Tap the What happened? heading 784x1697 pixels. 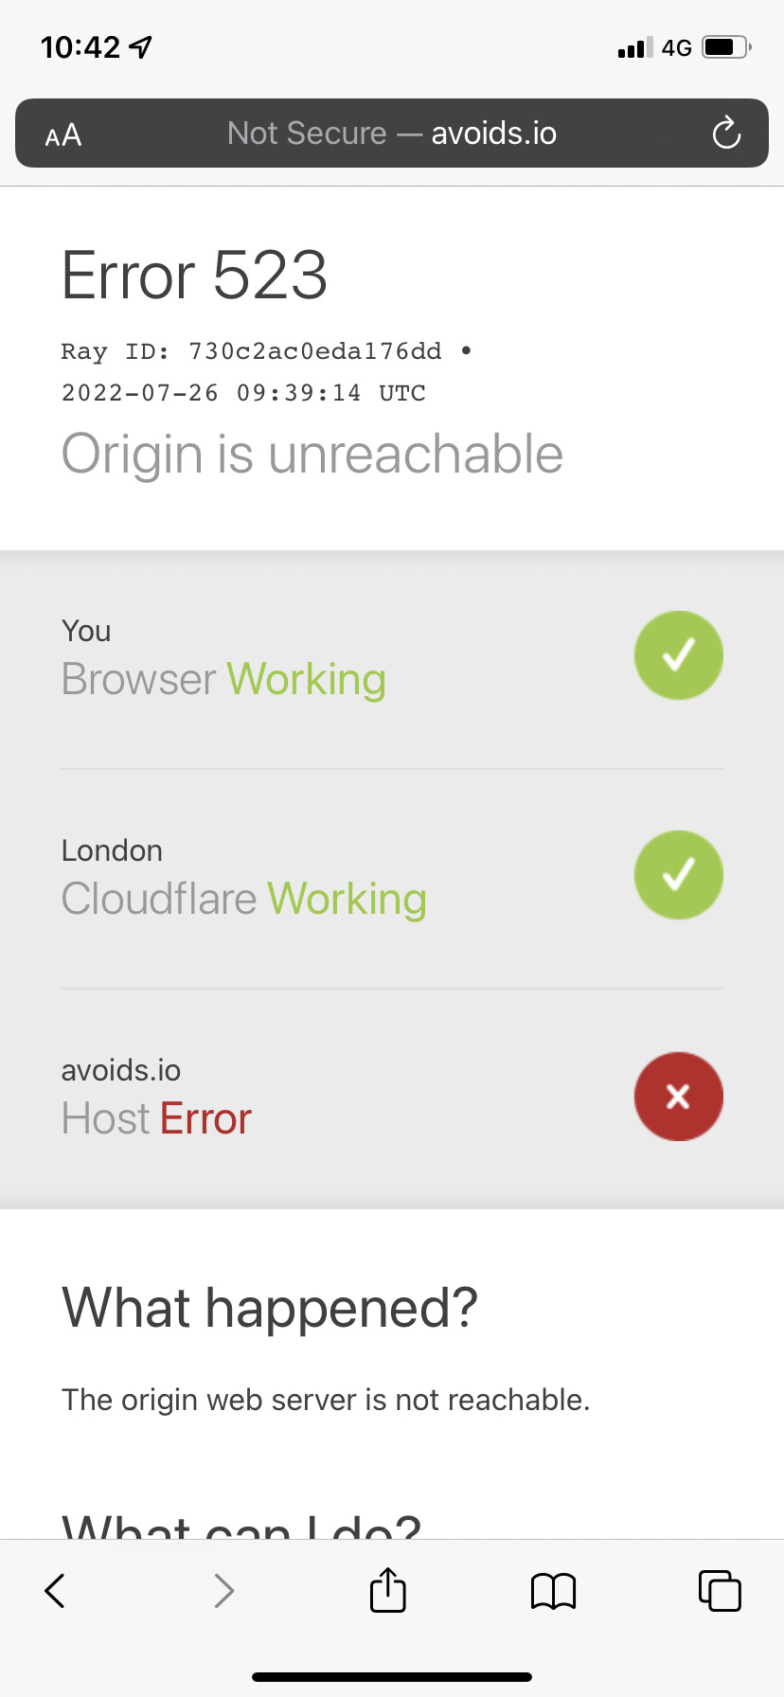[x=270, y=1309]
